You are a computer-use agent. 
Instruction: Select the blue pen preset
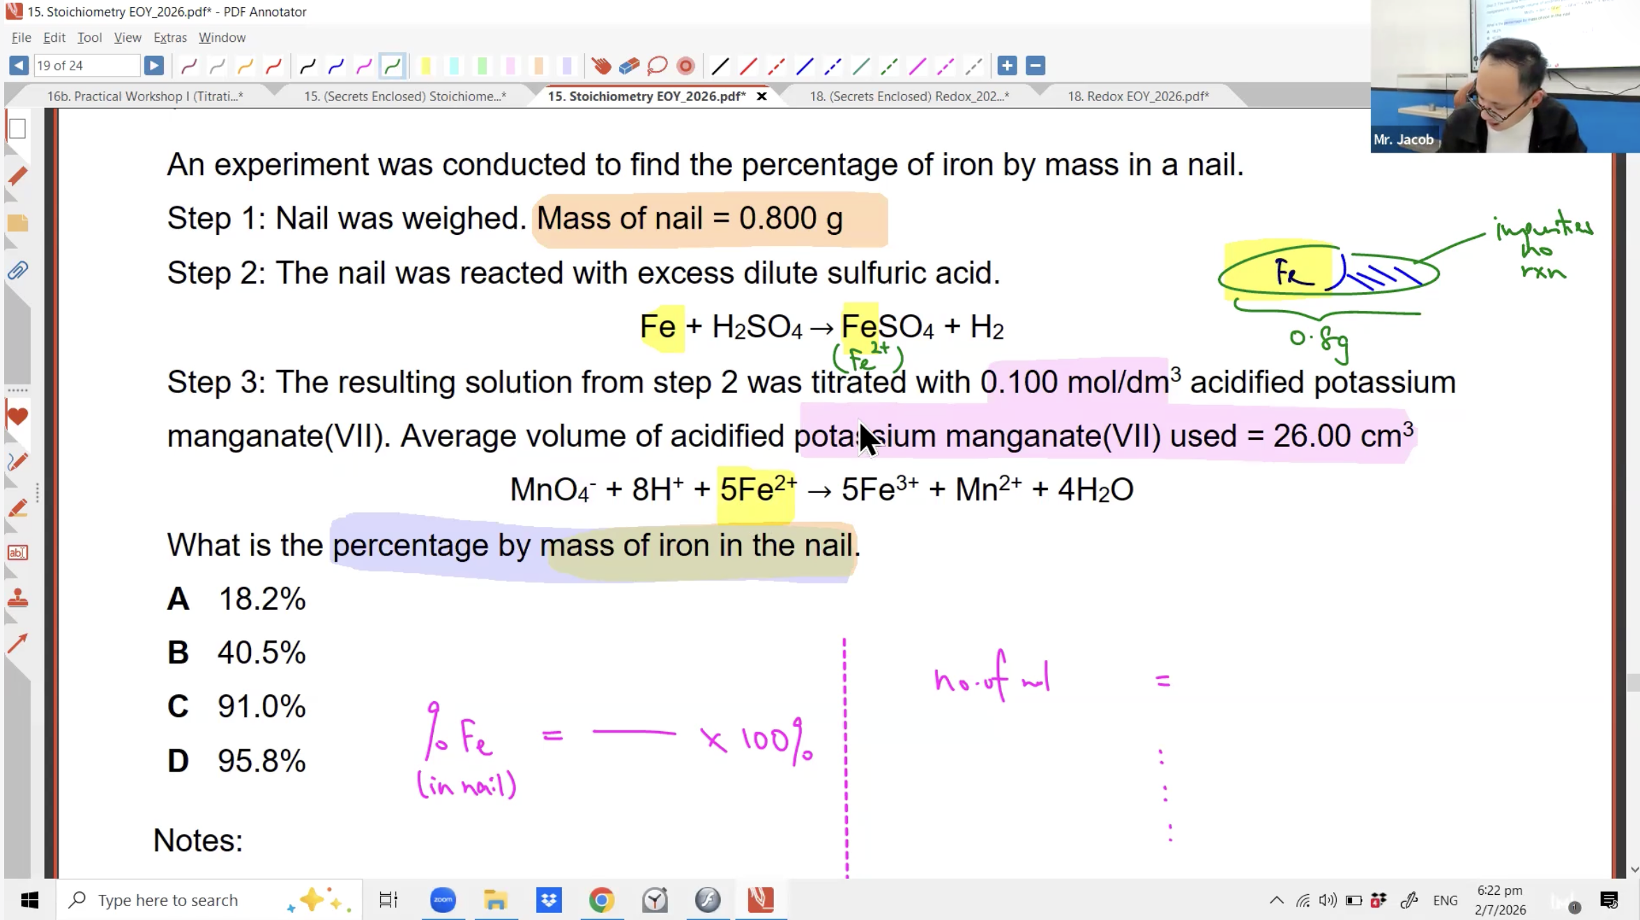pos(336,66)
